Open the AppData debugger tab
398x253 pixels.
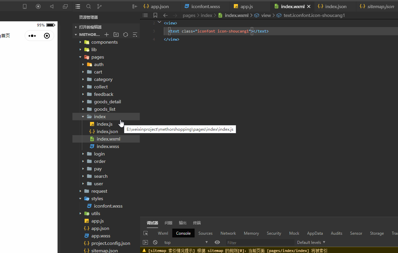tap(315, 233)
